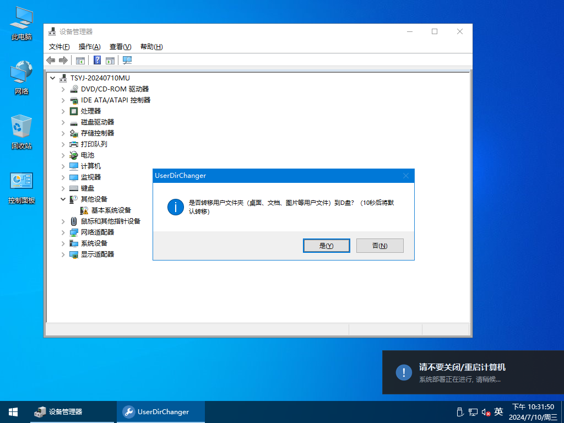
Task: Click the 是(Y) button in dialog
Action: click(327, 246)
